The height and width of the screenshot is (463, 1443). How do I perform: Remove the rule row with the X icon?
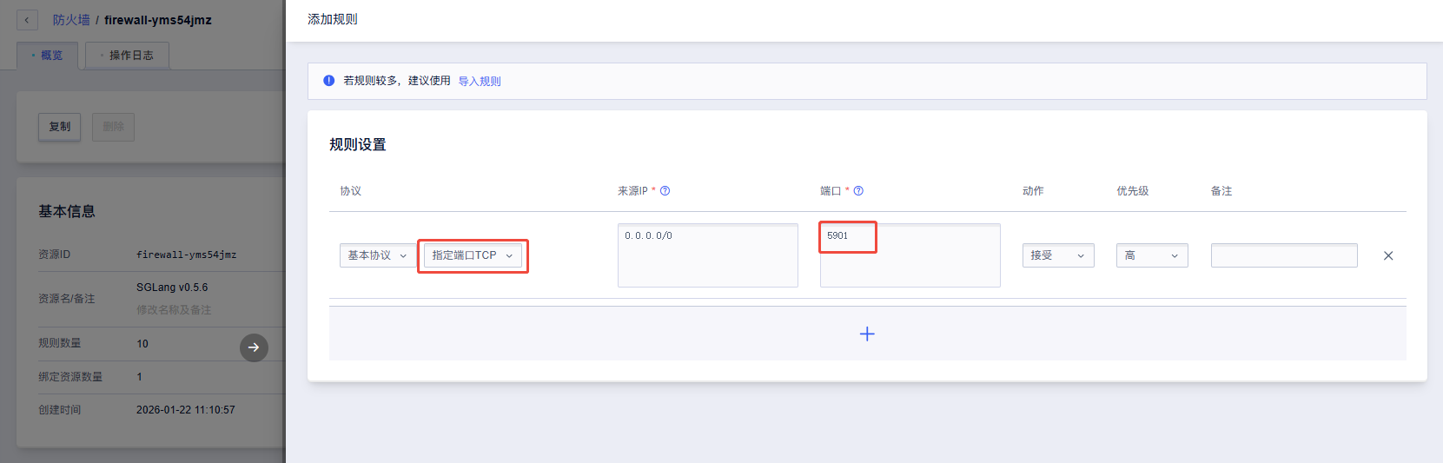pos(1387,255)
